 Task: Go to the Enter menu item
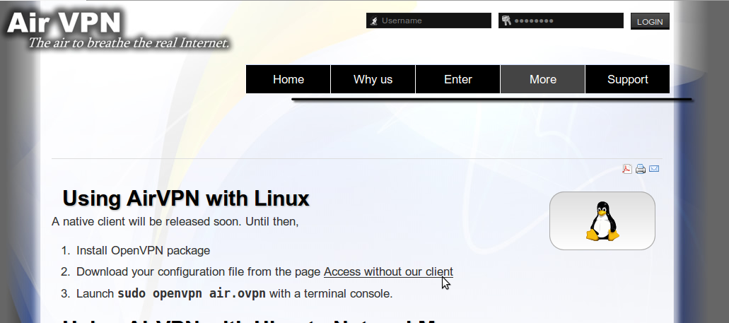(457, 79)
